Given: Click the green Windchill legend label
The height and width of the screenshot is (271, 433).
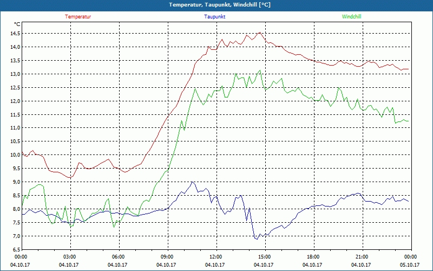Looking at the screenshot, I should [351, 17].
